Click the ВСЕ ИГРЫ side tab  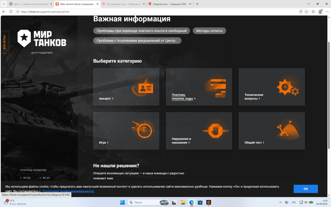coord(4,42)
